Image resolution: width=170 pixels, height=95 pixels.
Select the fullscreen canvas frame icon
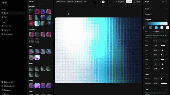tap(95, 2)
